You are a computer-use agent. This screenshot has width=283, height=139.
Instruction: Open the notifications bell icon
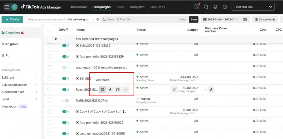point(215,7)
